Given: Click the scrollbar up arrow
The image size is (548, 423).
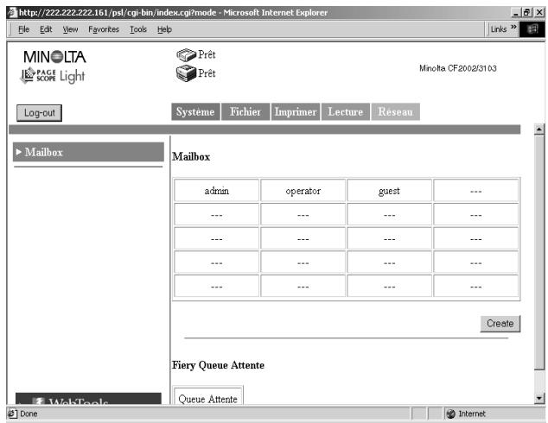Looking at the screenshot, I should (x=539, y=129).
